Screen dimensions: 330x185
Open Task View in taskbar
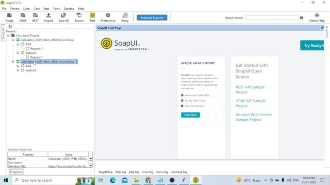(101, 180)
